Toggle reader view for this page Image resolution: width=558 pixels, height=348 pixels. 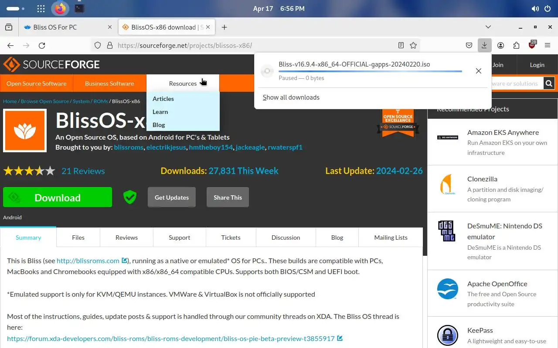click(x=401, y=45)
